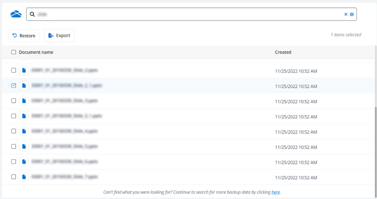Click the blue document icon of the selected file
The image size is (377, 199).
(x=23, y=86)
